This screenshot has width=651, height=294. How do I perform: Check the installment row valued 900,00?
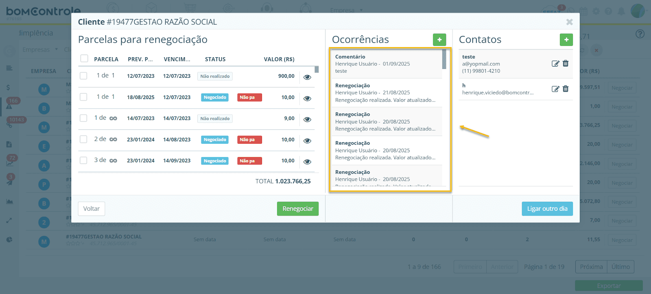83,76
